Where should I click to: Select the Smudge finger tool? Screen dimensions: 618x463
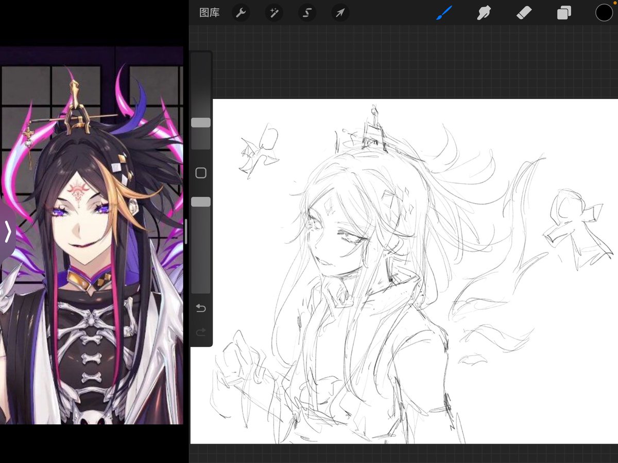tap(484, 13)
